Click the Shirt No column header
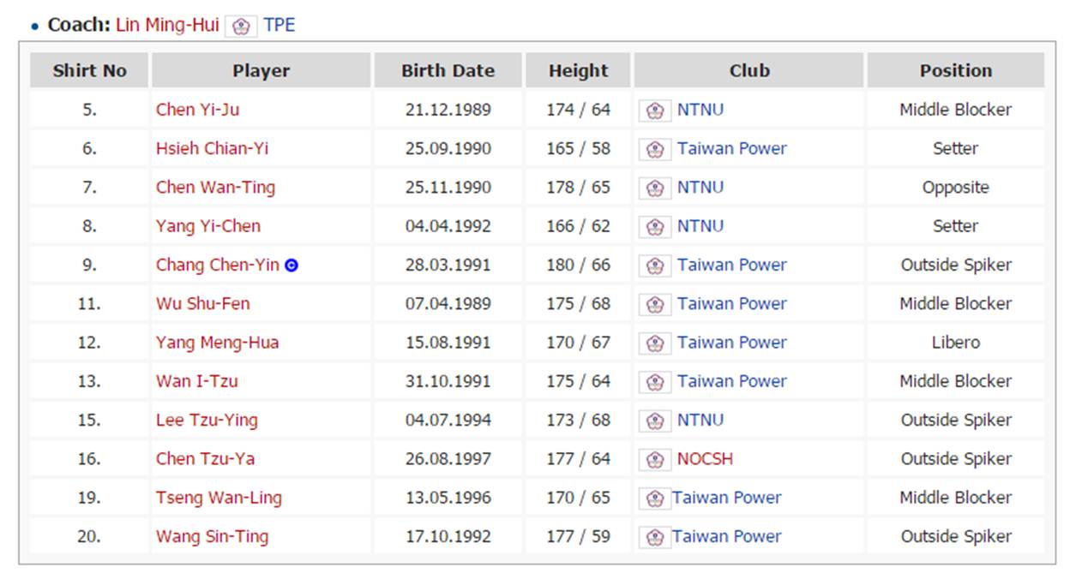Viewport: 1082px width, 585px height. (x=89, y=70)
